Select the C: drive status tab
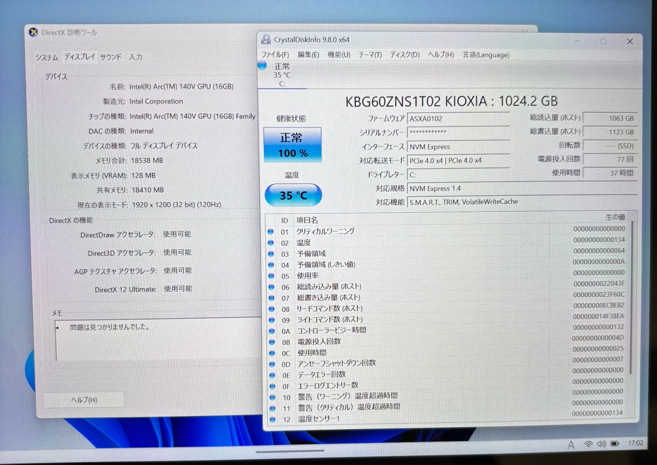The image size is (657, 465). pyautogui.click(x=282, y=75)
